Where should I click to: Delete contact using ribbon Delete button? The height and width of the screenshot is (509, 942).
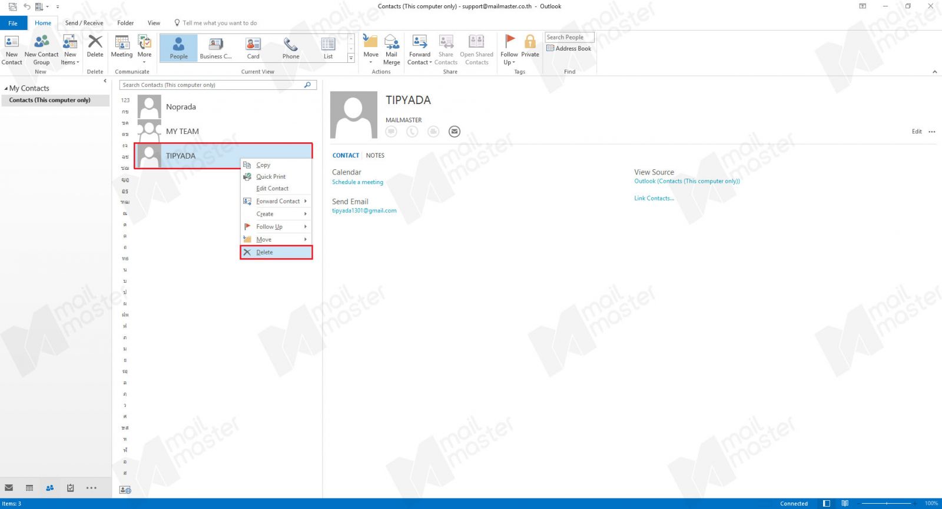[x=95, y=46]
